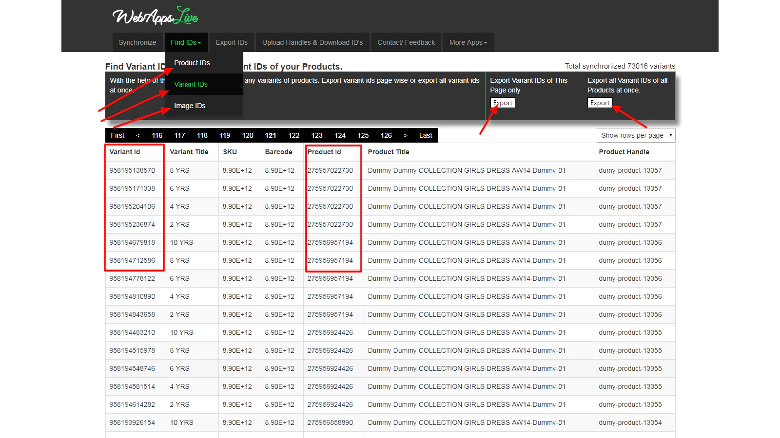
Task: Navigate to page 116
Action: (157, 135)
